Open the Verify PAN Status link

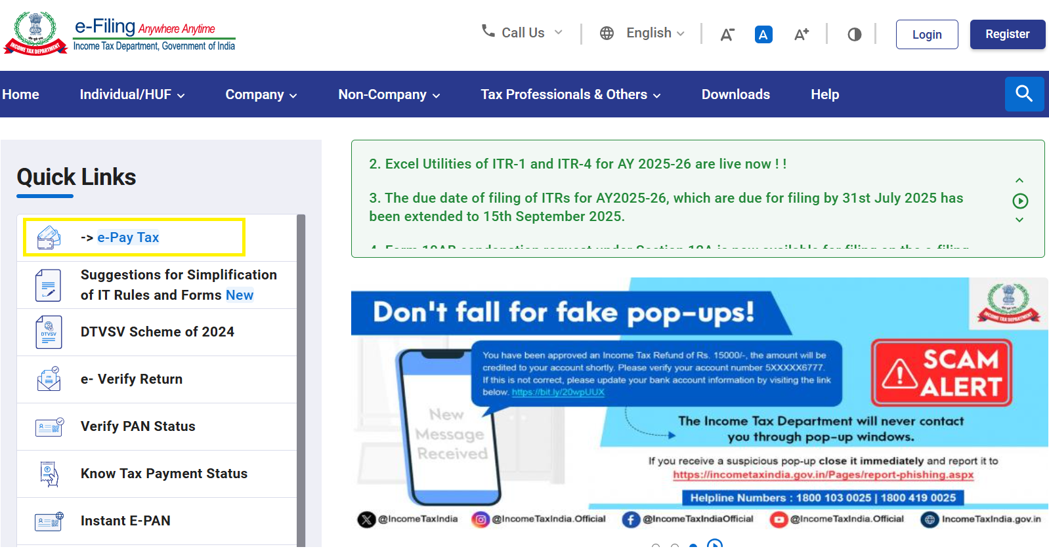point(138,426)
